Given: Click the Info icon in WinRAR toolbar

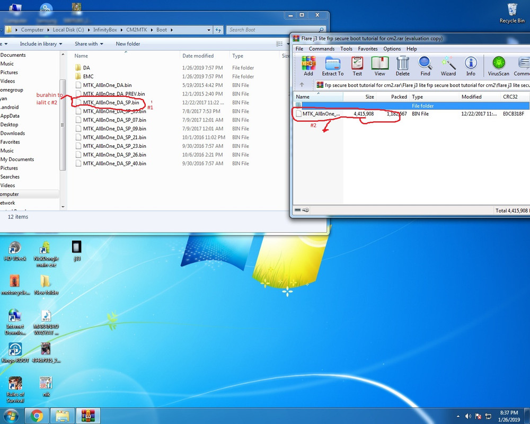Looking at the screenshot, I should click(x=471, y=66).
